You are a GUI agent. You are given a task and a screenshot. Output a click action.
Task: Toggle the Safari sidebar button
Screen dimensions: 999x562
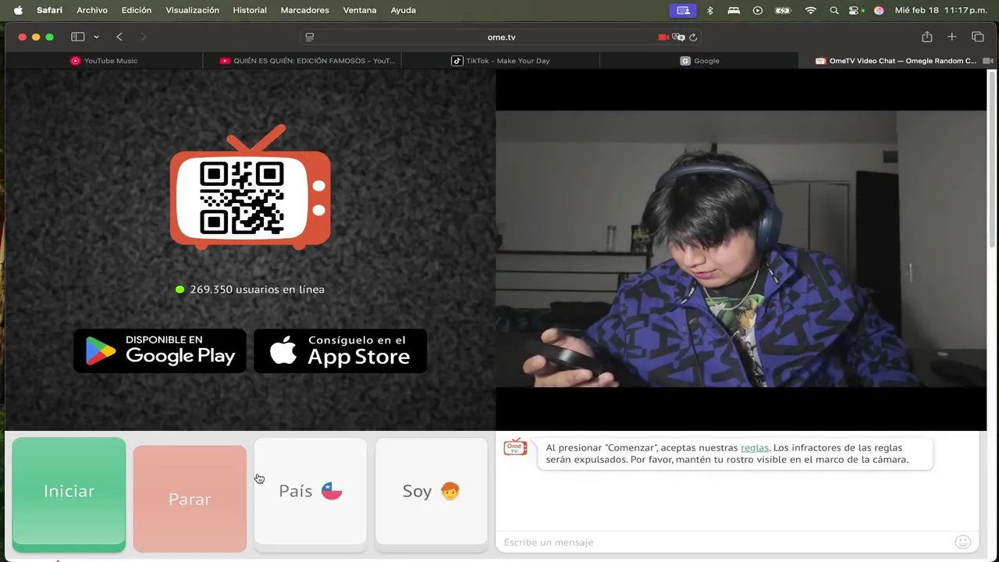coord(78,37)
